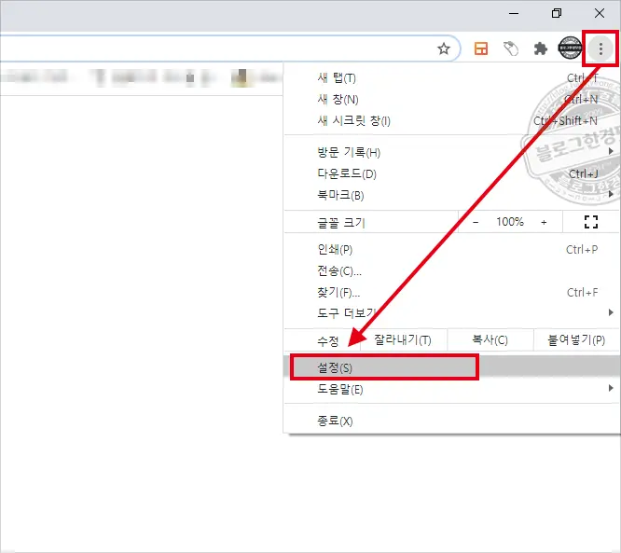The width and height of the screenshot is (621, 553).
Task: Restore down the browser window
Action: pos(557,13)
